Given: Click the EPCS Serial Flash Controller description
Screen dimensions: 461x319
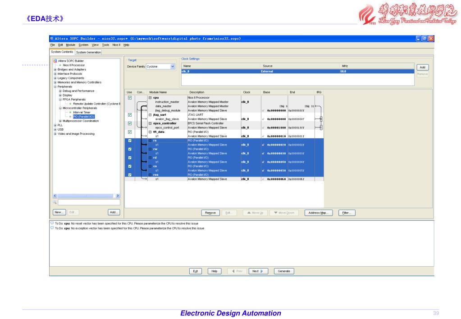Looking at the screenshot, I should point(206,123).
